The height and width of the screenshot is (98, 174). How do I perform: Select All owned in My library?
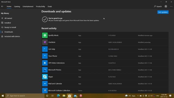coord(8,18)
